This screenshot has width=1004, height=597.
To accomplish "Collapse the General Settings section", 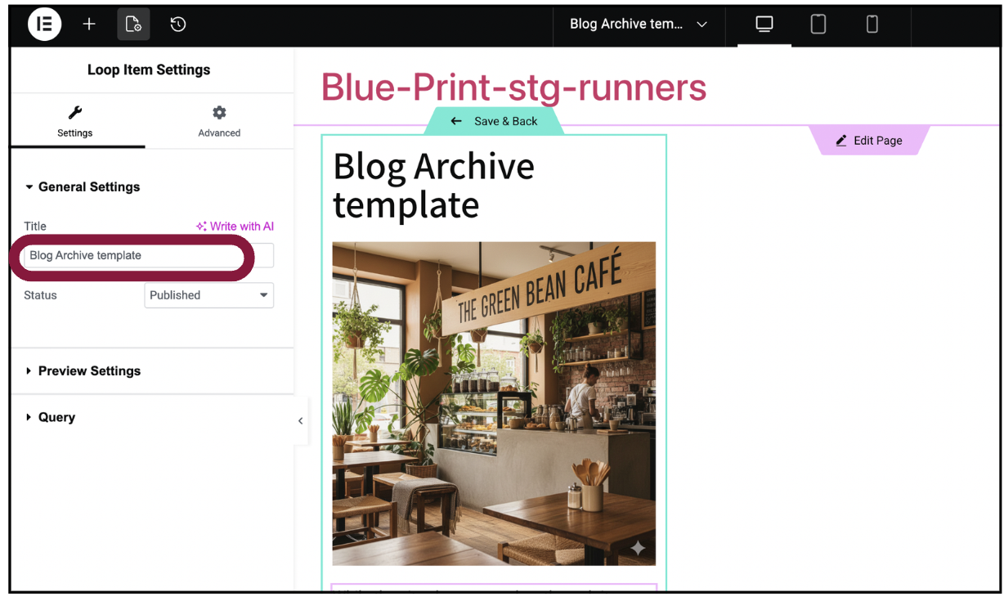I will (82, 187).
